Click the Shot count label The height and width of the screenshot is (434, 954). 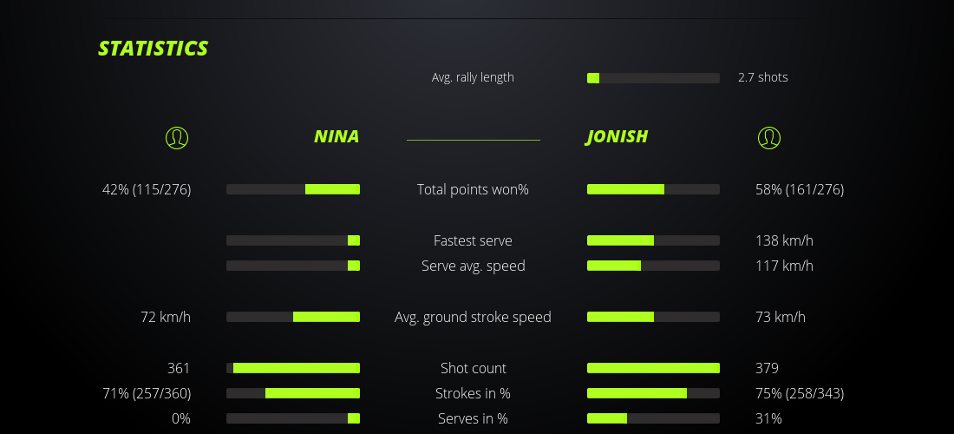click(x=473, y=368)
